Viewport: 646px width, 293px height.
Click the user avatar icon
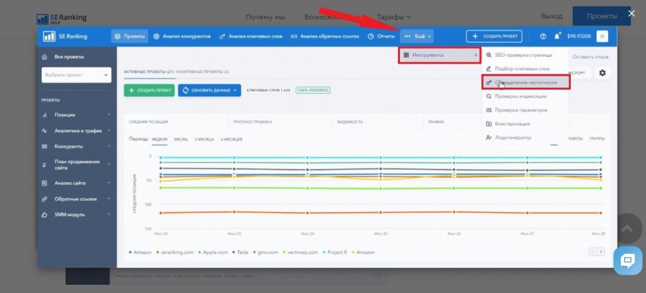(x=602, y=36)
